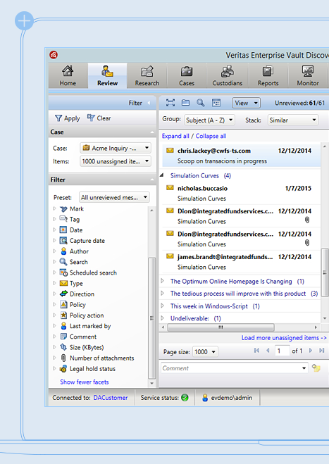Image resolution: width=329 pixels, height=464 pixels.
Task: Open the Monitor tab
Action: tap(308, 76)
